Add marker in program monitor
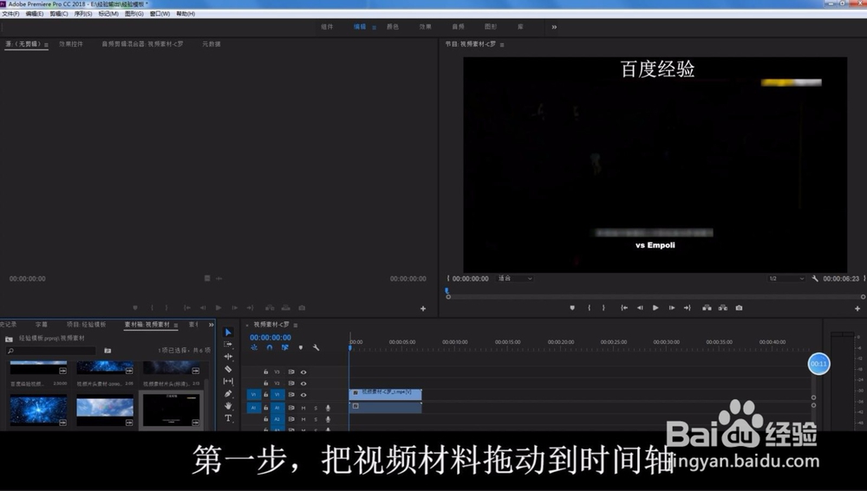This screenshot has width=867, height=491. tap(572, 308)
